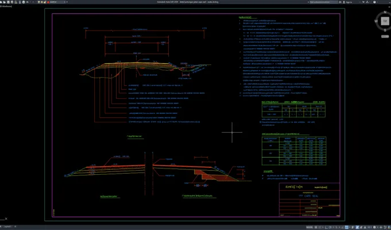Toggle the HATCH layer freeze sun icon
Viewport: 391px width, 230px height.
42,2
